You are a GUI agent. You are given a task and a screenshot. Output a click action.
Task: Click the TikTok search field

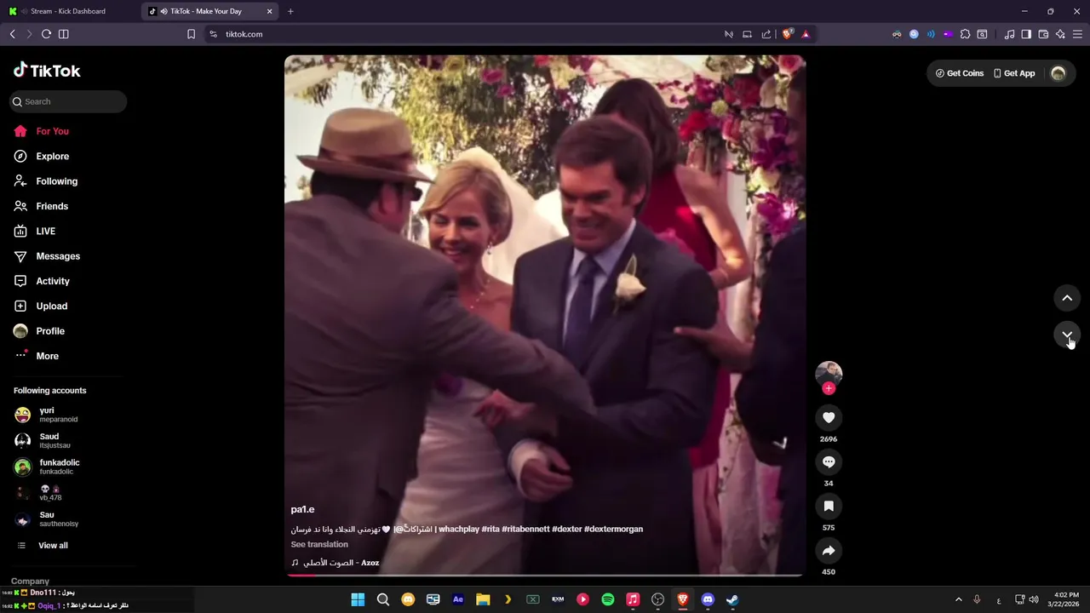[68, 101]
